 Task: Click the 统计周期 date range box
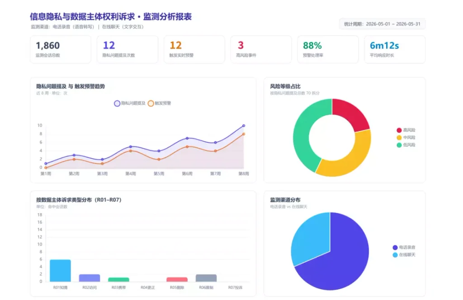(382, 24)
